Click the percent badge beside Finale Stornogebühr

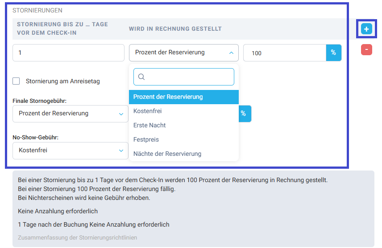coord(245,114)
